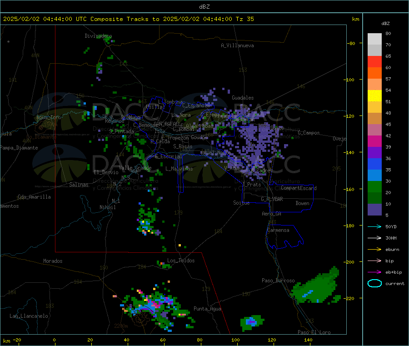Click the Salinas map label
409x346 pixels.
coord(79,185)
